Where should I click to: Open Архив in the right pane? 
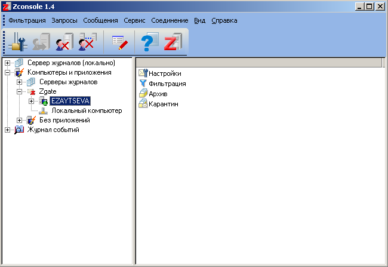pos(158,94)
